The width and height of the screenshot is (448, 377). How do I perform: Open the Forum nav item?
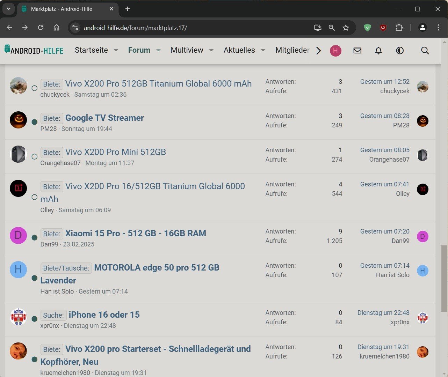click(x=139, y=50)
